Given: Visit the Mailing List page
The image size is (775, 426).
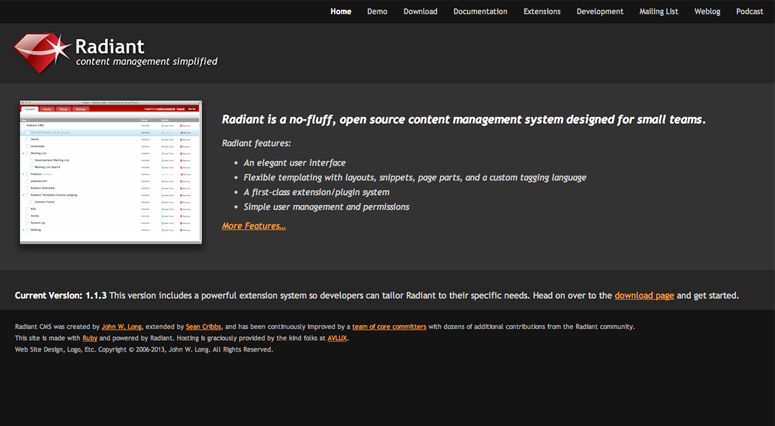Looking at the screenshot, I should (x=659, y=12).
